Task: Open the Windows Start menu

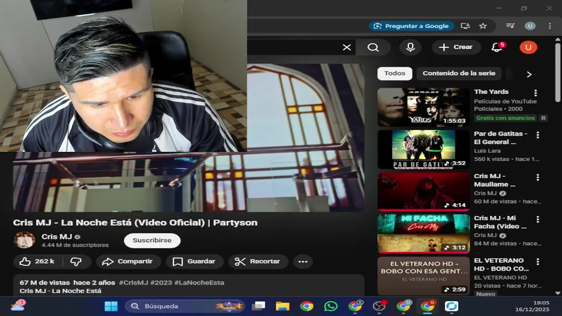Action: click(x=111, y=306)
